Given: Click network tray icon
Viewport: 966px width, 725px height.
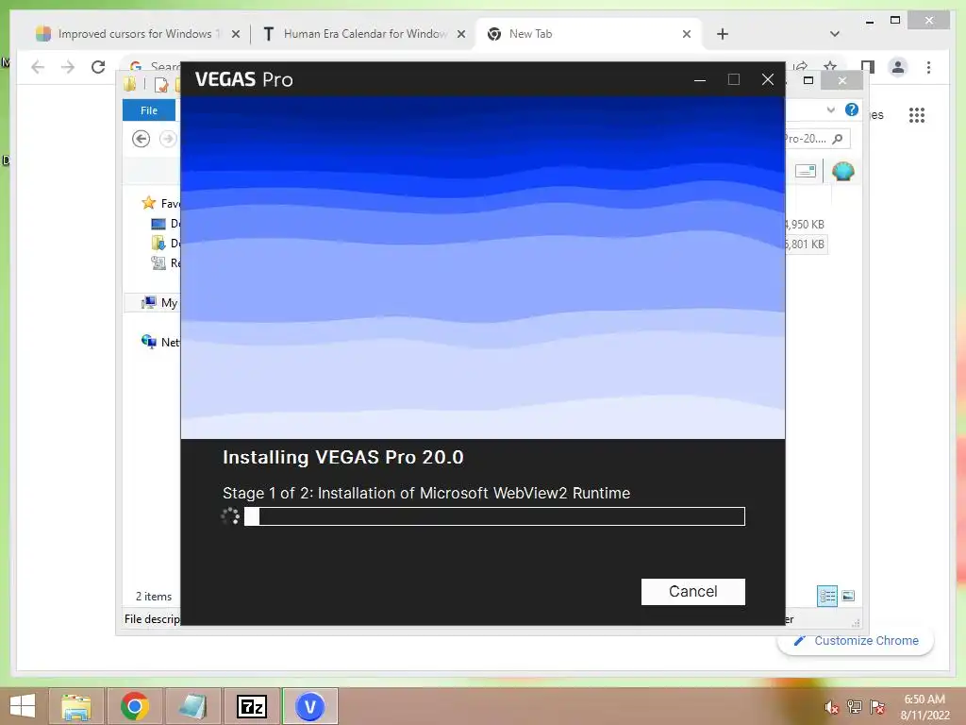Looking at the screenshot, I should pyautogui.click(x=854, y=707).
